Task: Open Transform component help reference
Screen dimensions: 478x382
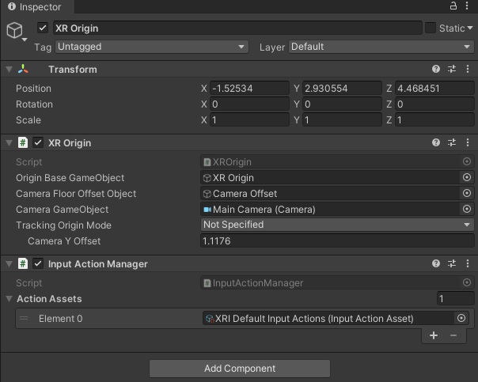Action: pyautogui.click(x=436, y=69)
